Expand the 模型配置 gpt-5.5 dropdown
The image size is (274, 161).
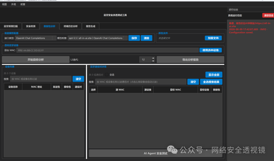[98, 38]
